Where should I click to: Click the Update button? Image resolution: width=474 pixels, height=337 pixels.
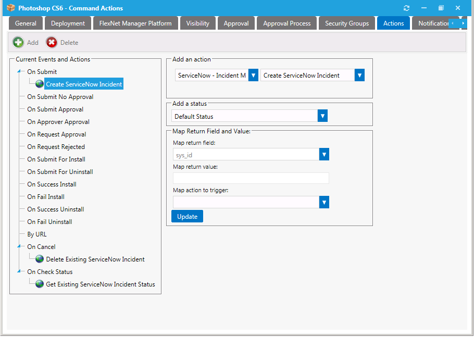(x=187, y=216)
